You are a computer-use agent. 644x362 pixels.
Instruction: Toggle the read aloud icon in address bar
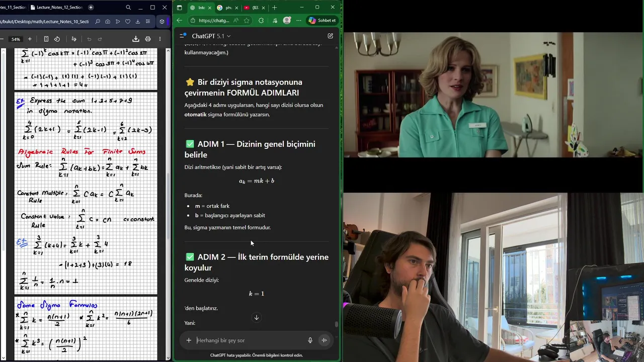236,21
